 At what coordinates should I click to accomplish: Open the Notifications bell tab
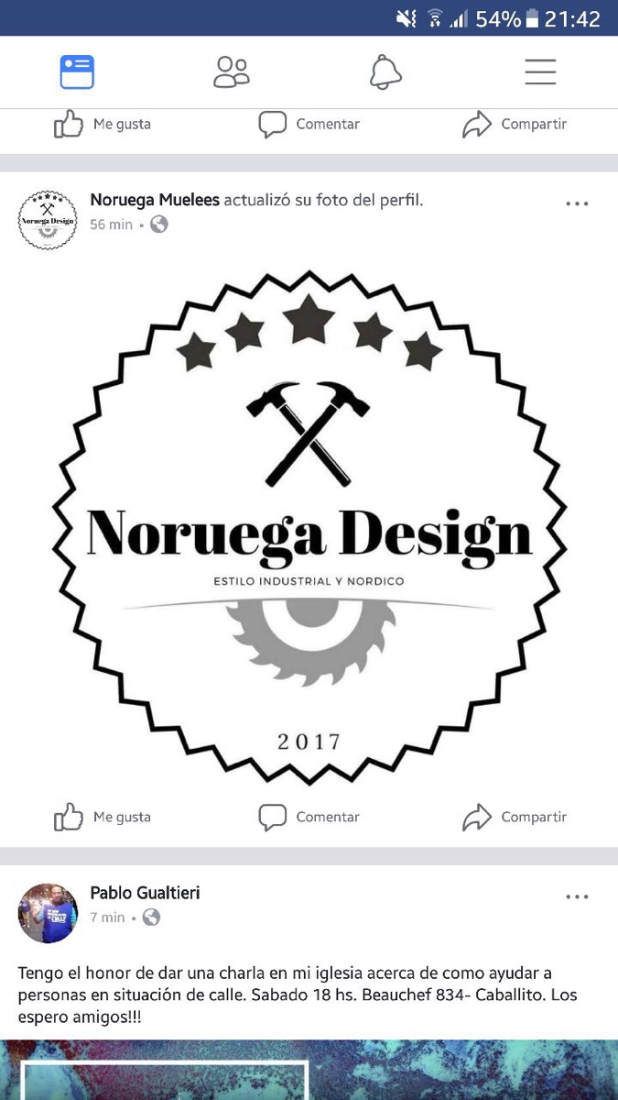click(385, 71)
